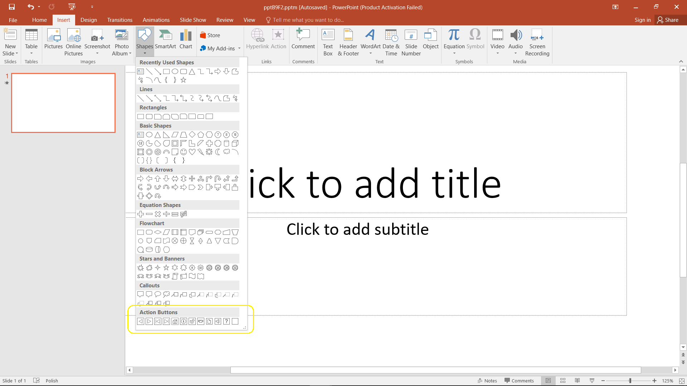The width and height of the screenshot is (687, 386).
Task: Switch to the Design tab
Action: [x=88, y=20]
